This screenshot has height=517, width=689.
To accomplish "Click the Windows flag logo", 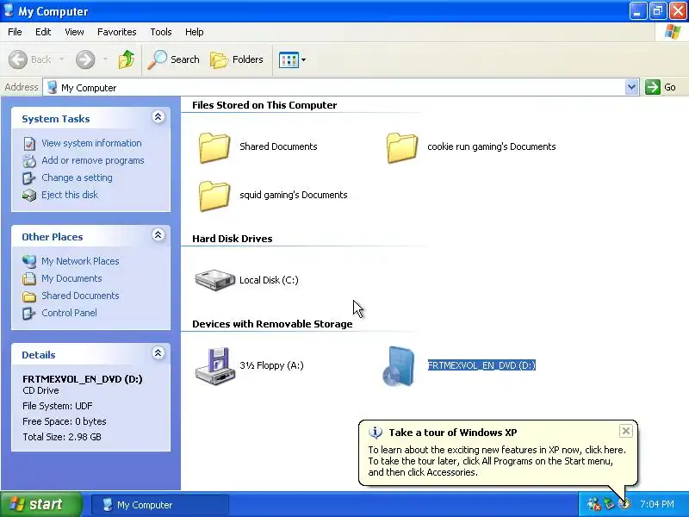I will coord(673,32).
